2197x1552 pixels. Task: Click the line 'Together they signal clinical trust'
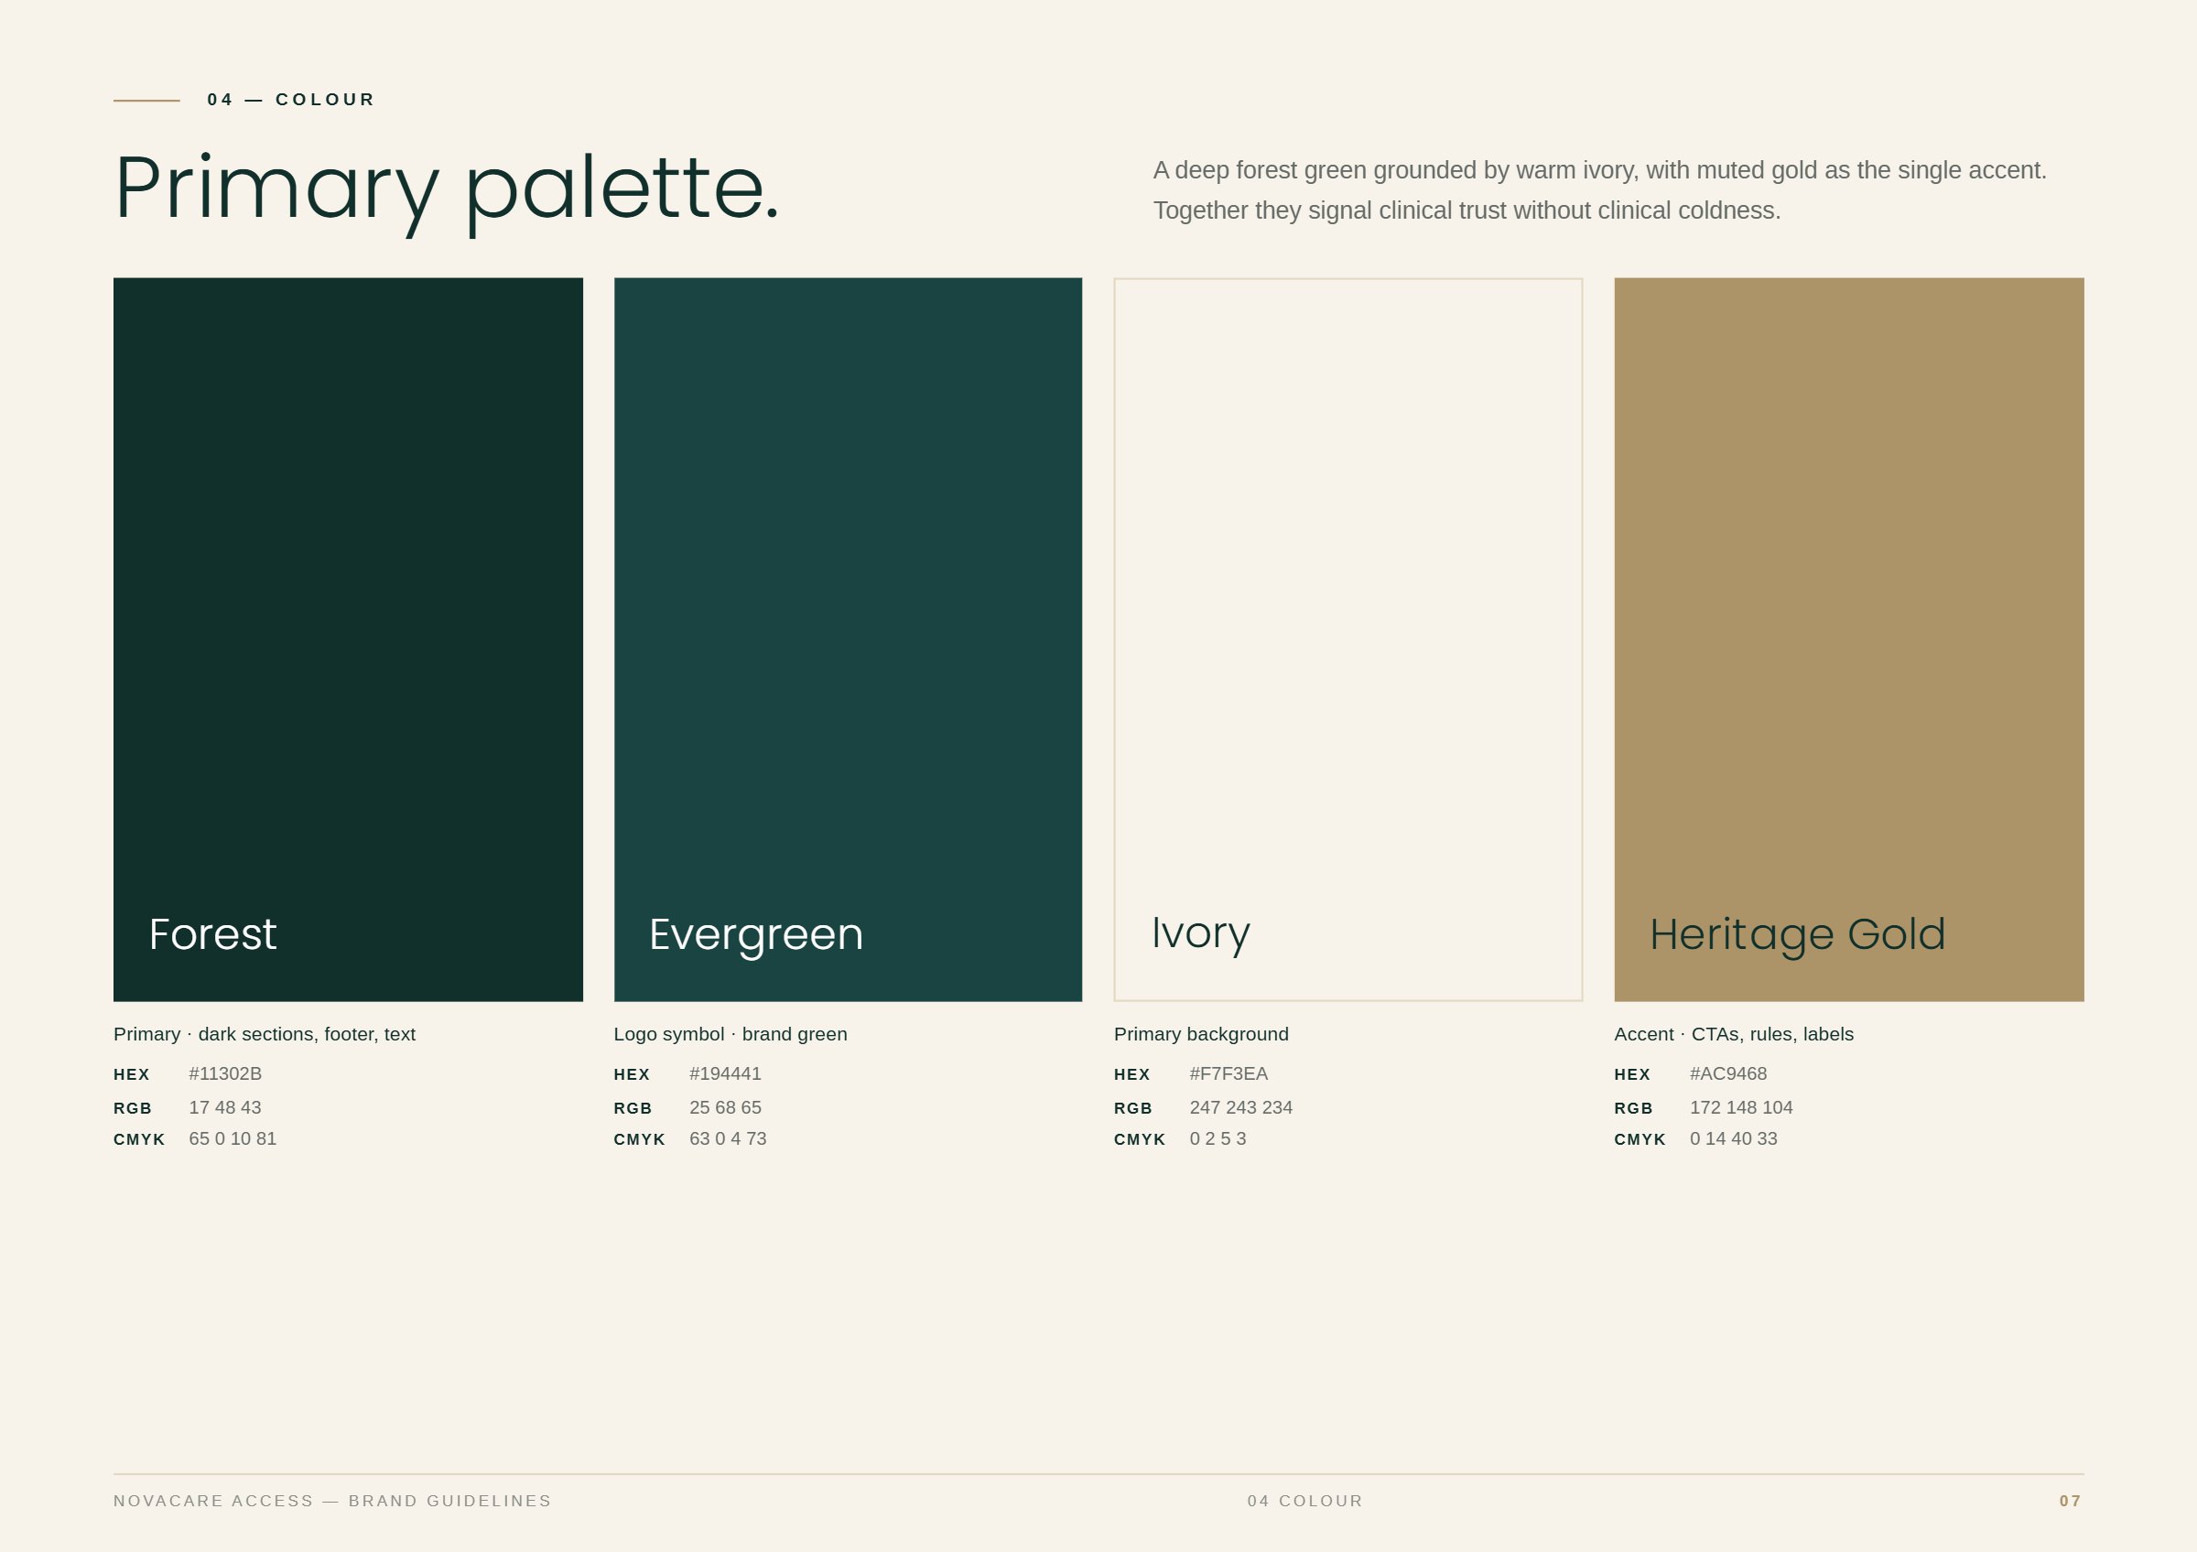1466,210
